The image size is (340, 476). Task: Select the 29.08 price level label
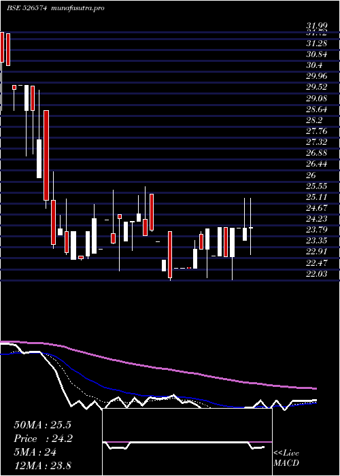(316, 99)
